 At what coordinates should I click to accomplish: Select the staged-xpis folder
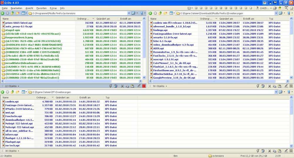13,30
